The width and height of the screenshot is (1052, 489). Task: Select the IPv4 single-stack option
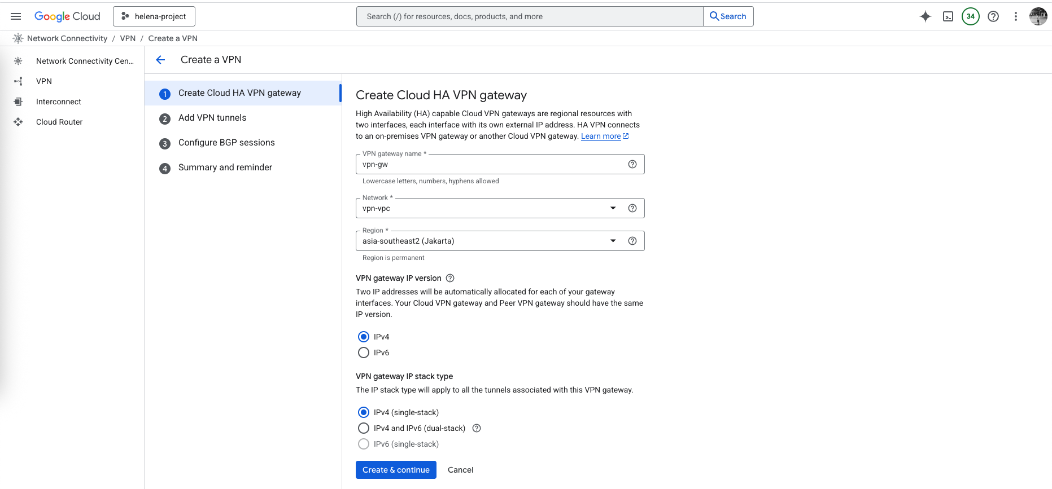(x=364, y=412)
